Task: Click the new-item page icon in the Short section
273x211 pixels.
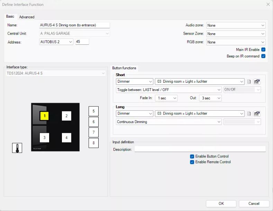Action: [249, 82]
